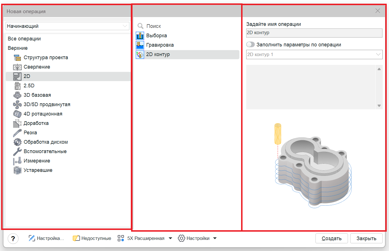Click the Сверление drilling icon
This screenshot has width=389, height=251.
[17, 67]
